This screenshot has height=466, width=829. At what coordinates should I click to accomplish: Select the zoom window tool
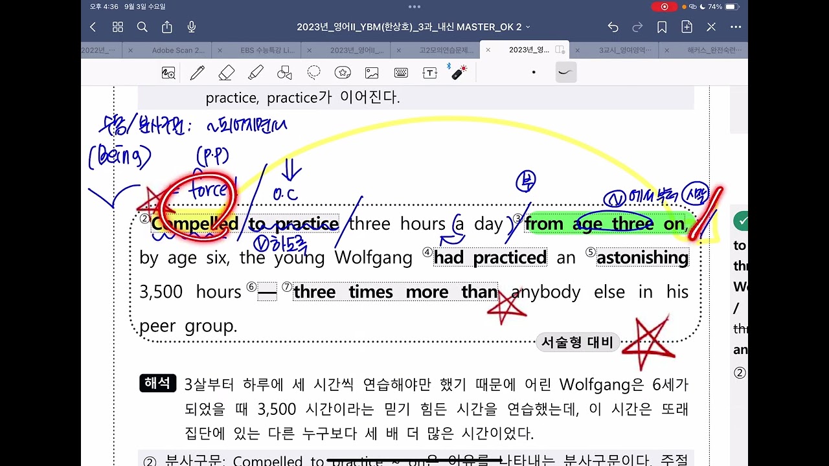point(168,72)
